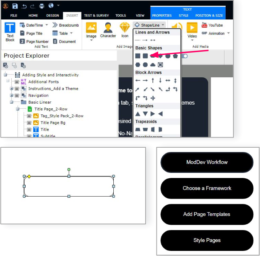Screen dimensions: 260x256
Task: Open the Date/Time dropdown arrow
Action: [46, 25]
